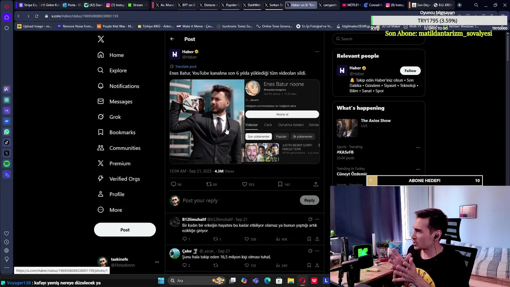Open the Enes Batur photo in post
510x287 pixels.
tap(207, 122)
